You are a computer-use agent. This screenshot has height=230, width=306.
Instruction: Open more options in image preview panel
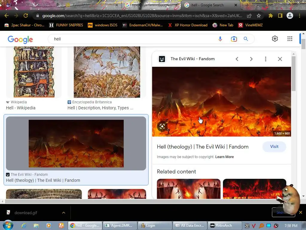pos(266,59)
